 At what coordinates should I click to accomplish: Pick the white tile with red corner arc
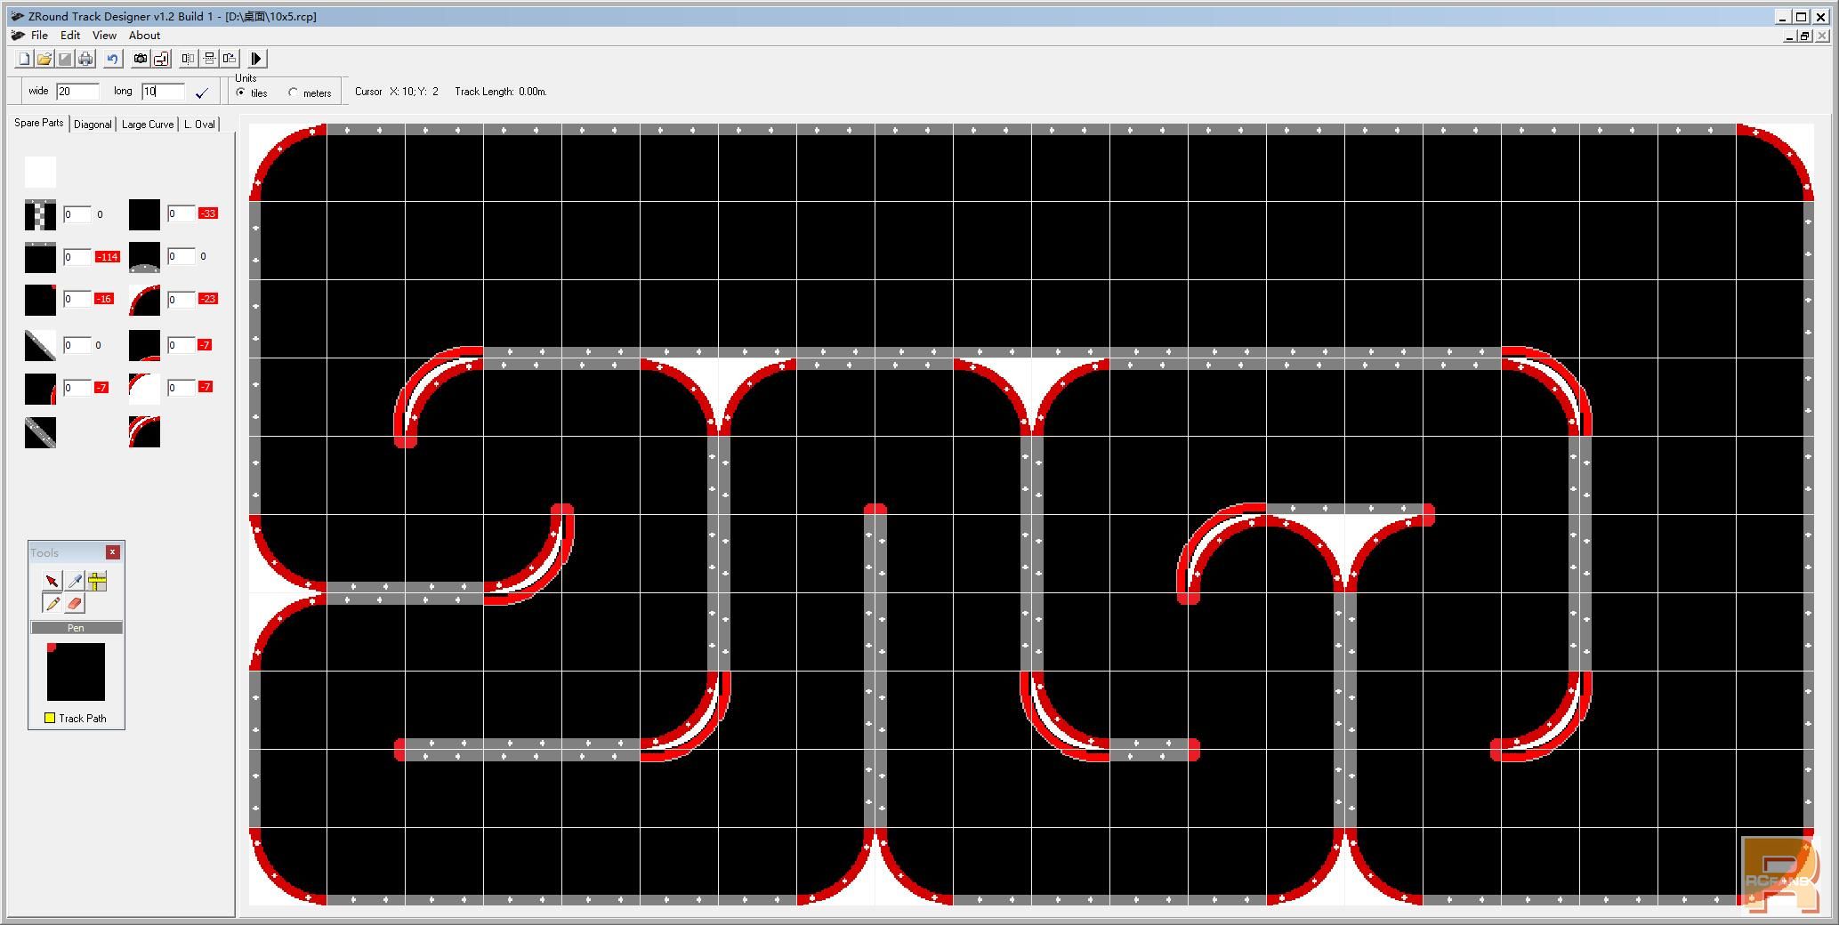144,389
